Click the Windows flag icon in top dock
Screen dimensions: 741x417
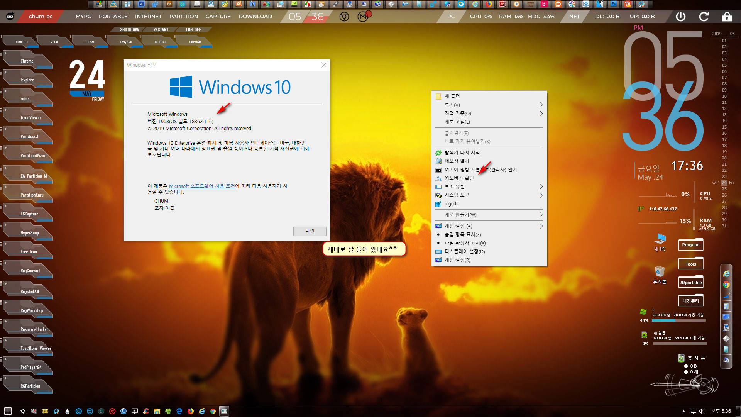point(100,4)
